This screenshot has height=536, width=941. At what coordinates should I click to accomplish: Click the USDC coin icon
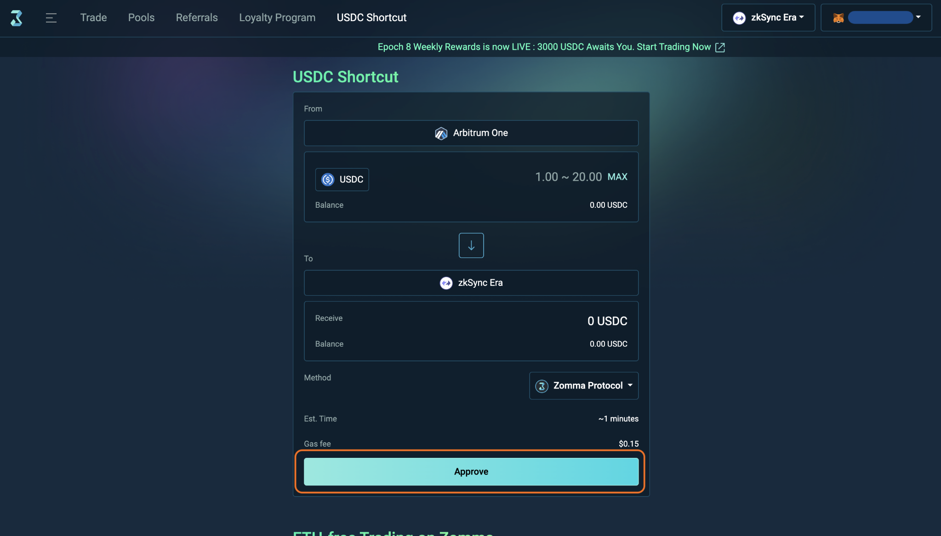click(328, 179)
